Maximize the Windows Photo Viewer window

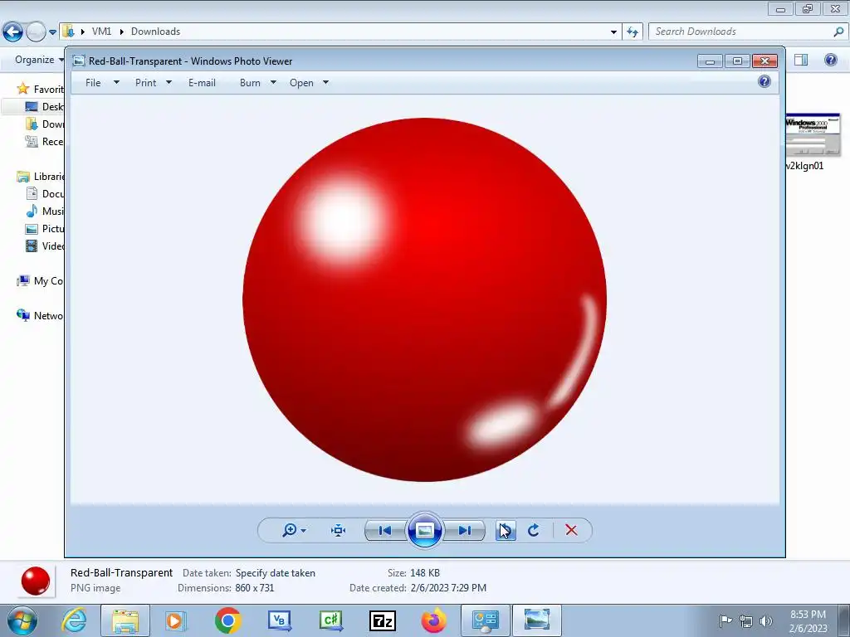coord(737,61)
